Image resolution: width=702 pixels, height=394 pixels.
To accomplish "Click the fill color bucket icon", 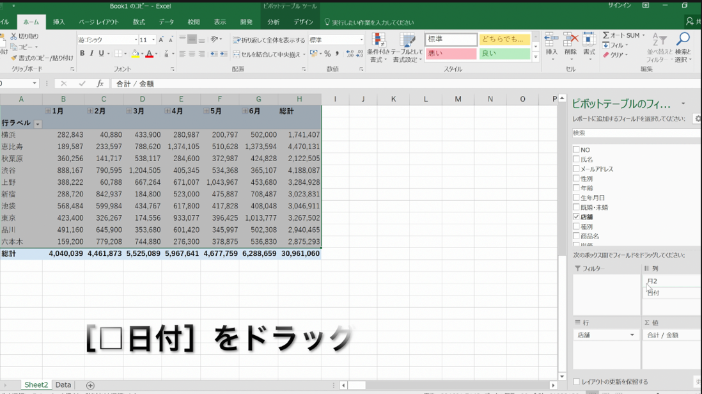I will (x=135, y=54).
